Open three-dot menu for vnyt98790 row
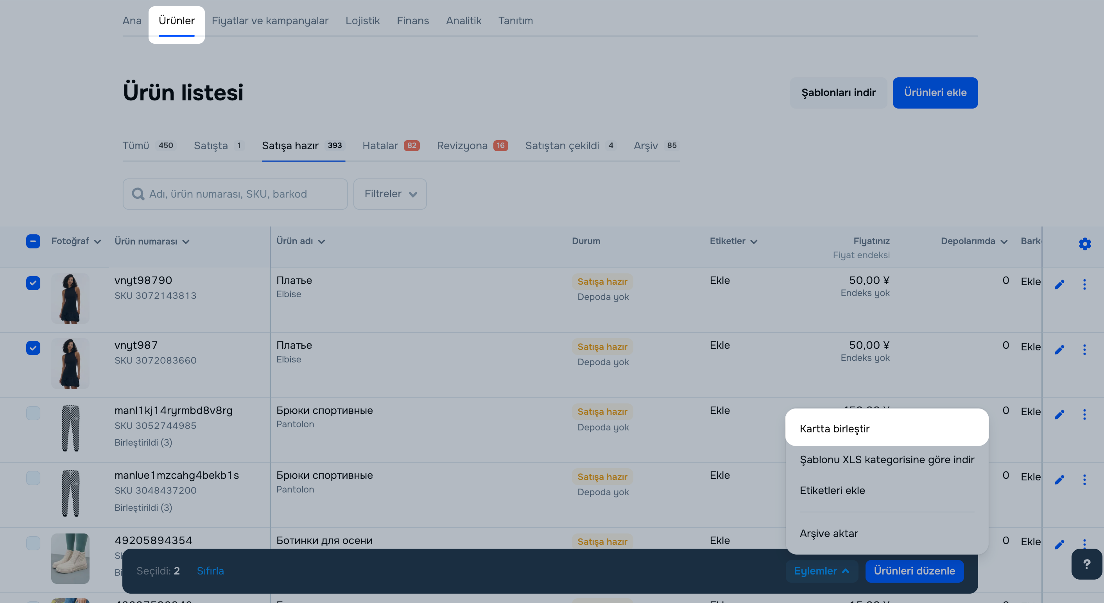This screenshot has height=603, width=1104. click(1084, 284)
